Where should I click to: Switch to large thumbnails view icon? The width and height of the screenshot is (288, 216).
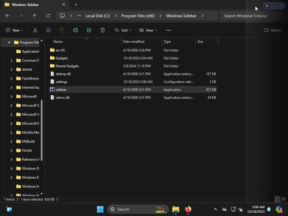(x=284, y=199)
